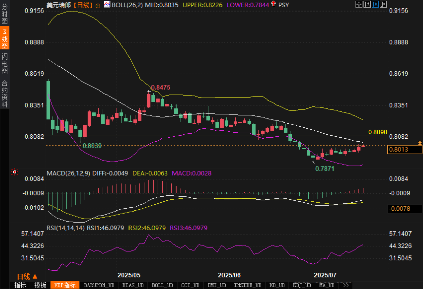Click the axis skip-to-start icon
Image resolution: width=423 pixels, height=289 pixels.
point(367,4)
